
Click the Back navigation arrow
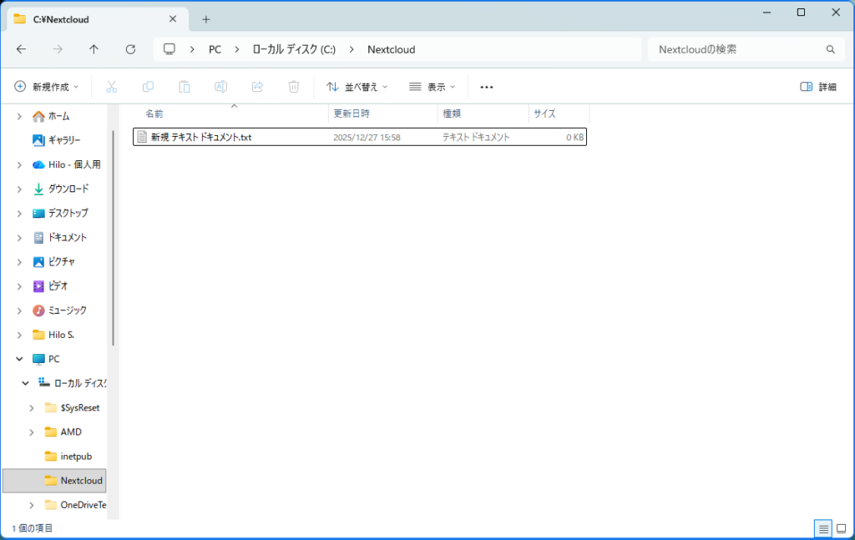(x=22, y=49)
